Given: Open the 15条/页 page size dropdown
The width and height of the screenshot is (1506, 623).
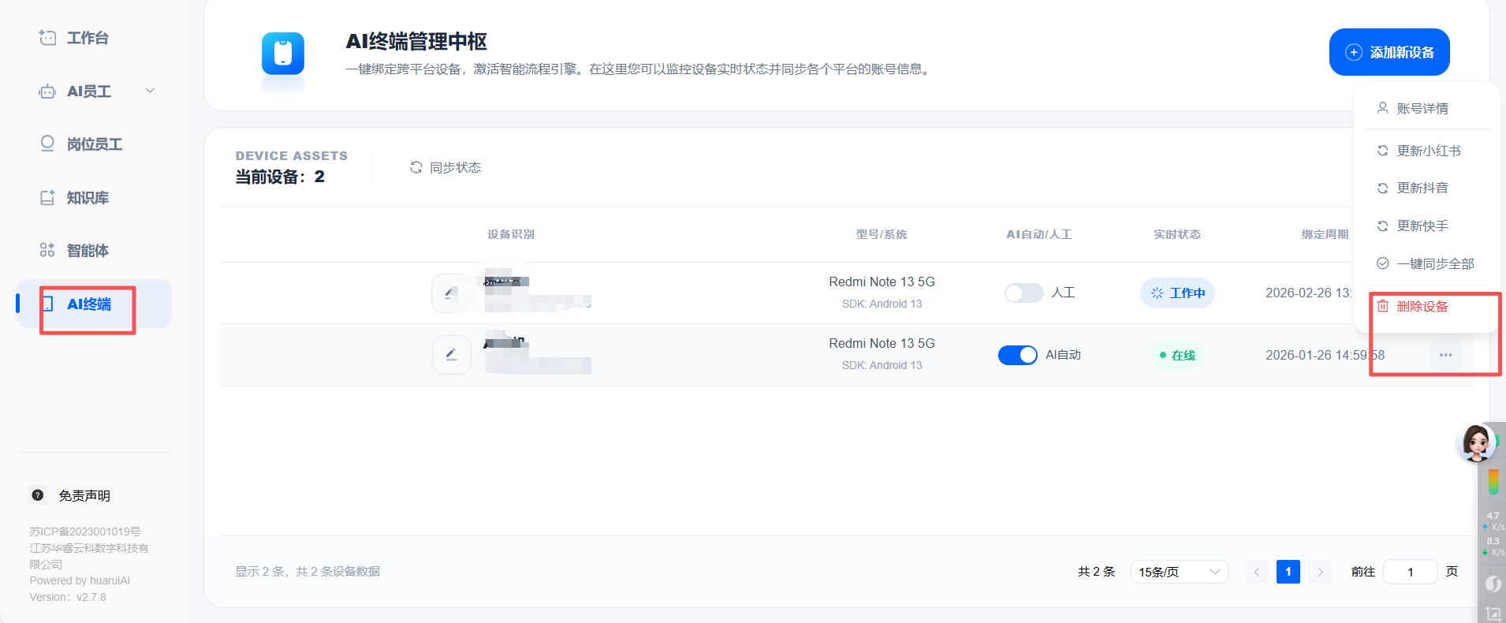Looking at the screenshot, I should point(1179,572).
